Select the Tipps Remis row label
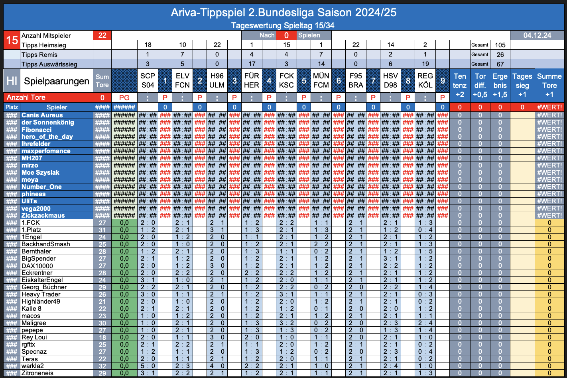 39,55
